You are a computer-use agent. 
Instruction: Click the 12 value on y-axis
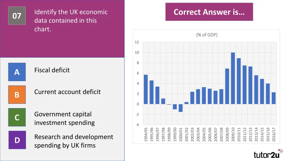[x=137, y=42]
